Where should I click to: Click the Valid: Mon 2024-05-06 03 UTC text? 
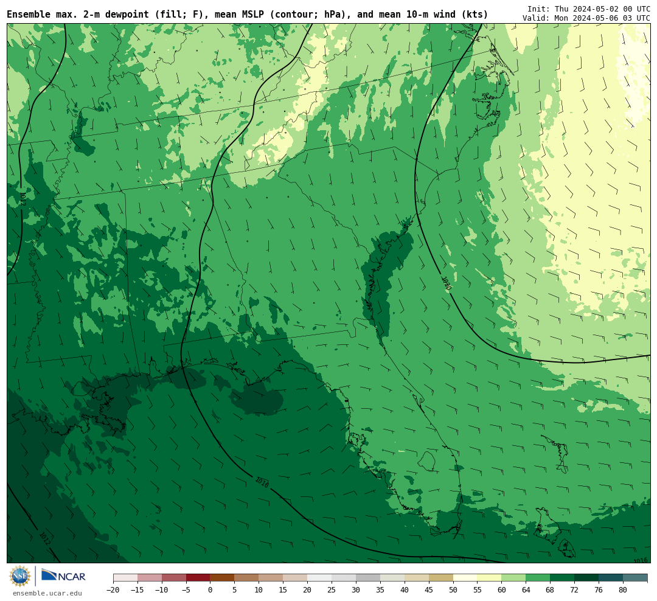(x=586, y=18)
